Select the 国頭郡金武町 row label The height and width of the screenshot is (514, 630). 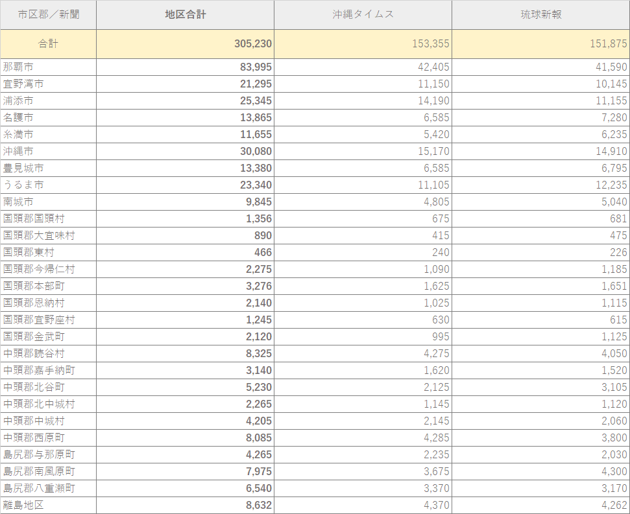tap(34, 336)
